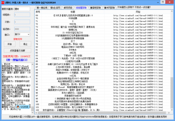
Task: Click the blue 搜一搜输出窗口 link
Action: [x=17, y=60]
